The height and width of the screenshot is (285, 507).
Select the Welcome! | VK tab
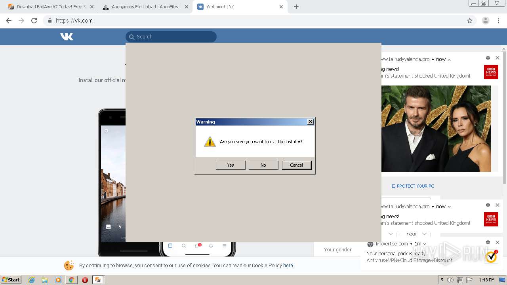[x=240, y=7]
